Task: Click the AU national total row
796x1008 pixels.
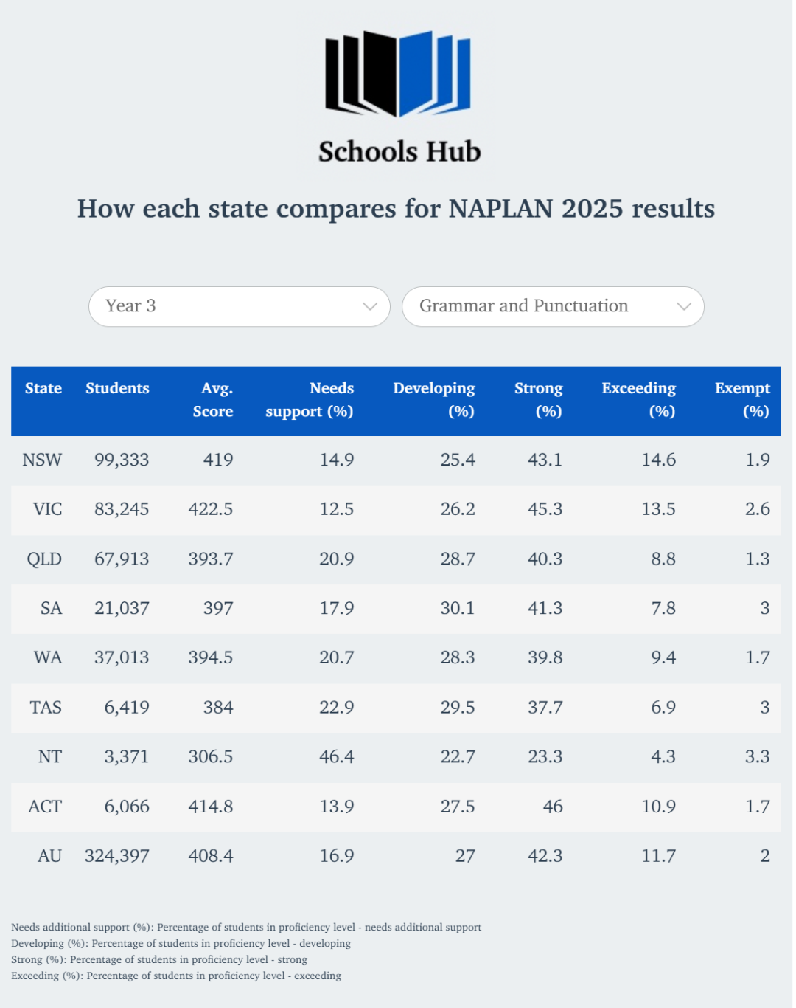Action: pyautogui.click(x=396, y=856)
